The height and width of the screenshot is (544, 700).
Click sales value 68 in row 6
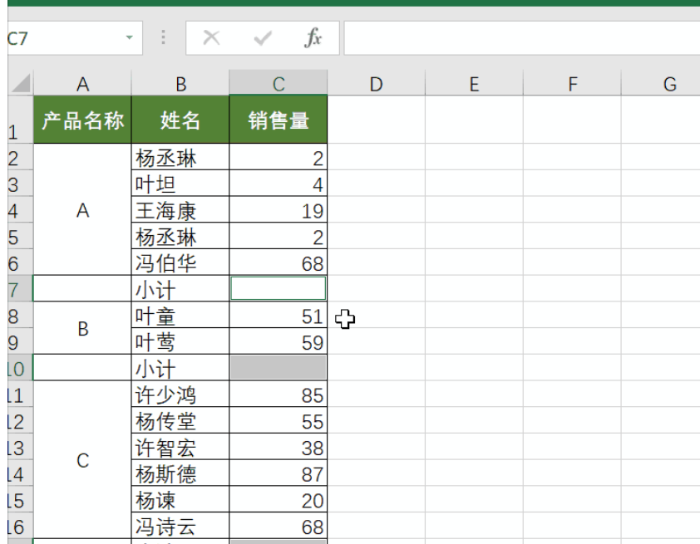point(279,262)
